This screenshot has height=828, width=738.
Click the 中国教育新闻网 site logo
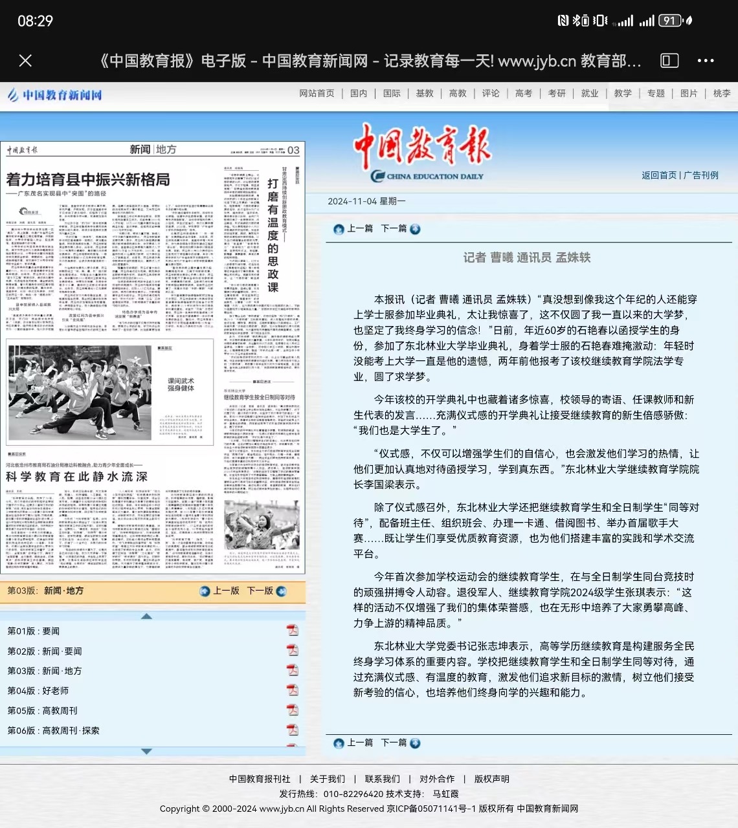click(55, 95)
